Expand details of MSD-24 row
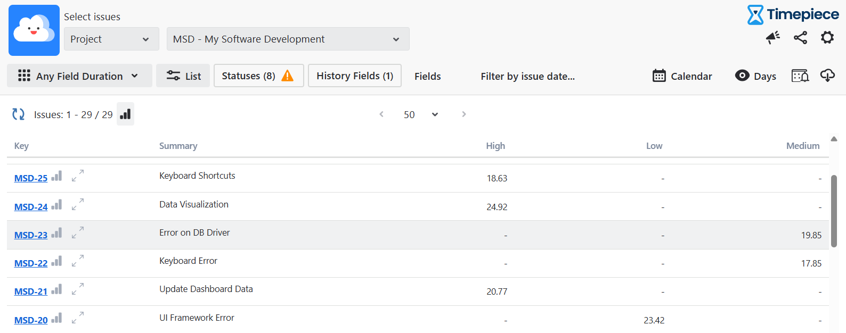Image resolution: width=846 pixels, height=333 pixels. pos(78,204)
